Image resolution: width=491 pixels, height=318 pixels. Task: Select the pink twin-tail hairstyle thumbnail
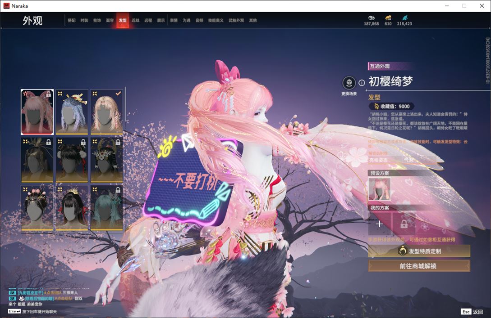(37, 112)
